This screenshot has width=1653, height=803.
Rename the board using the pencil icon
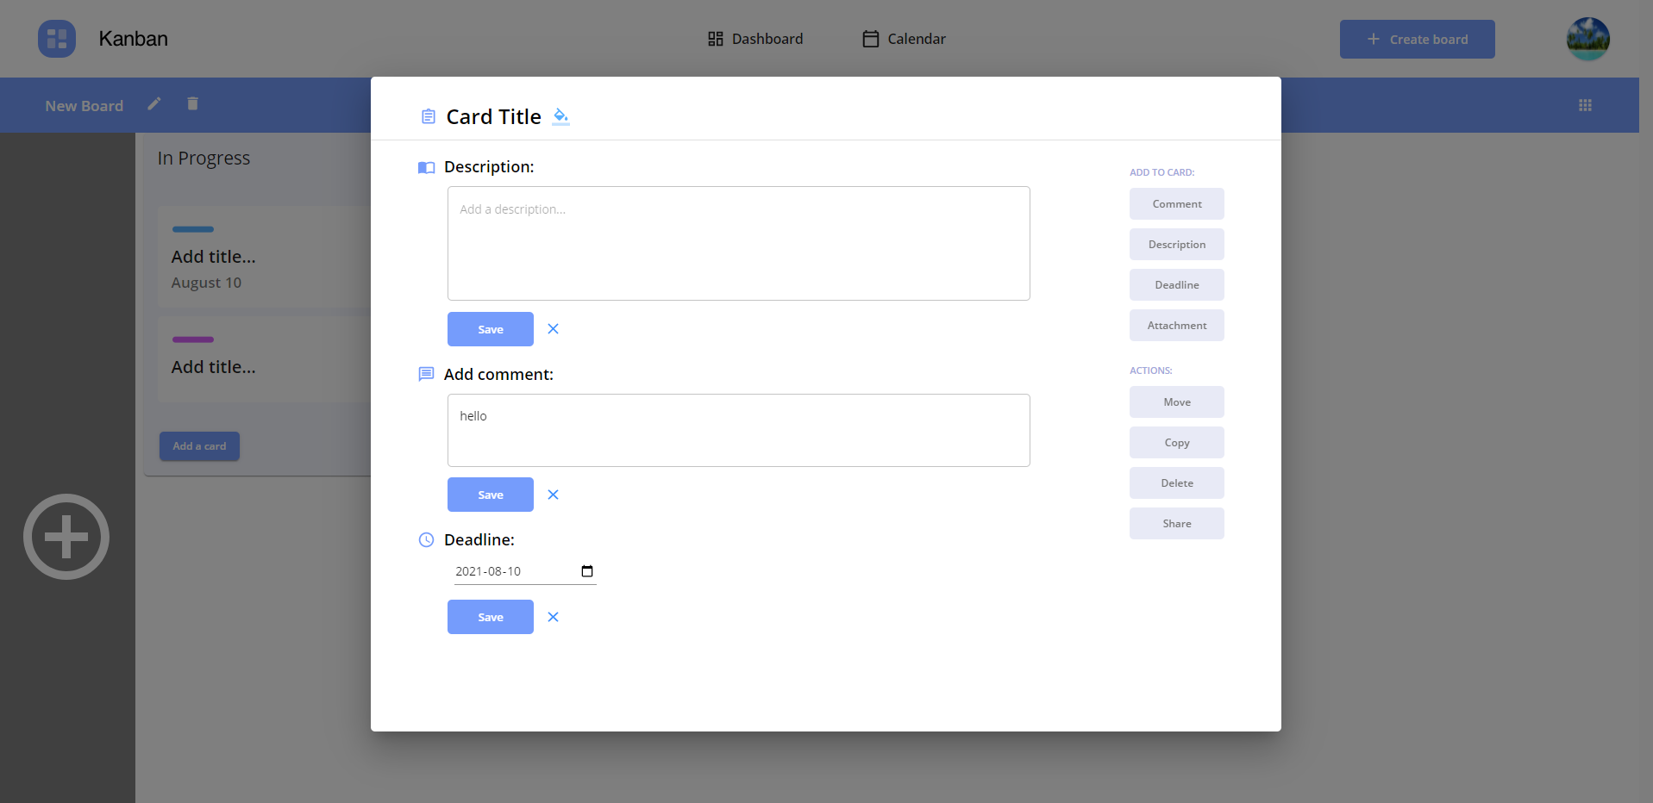(154, 103)
